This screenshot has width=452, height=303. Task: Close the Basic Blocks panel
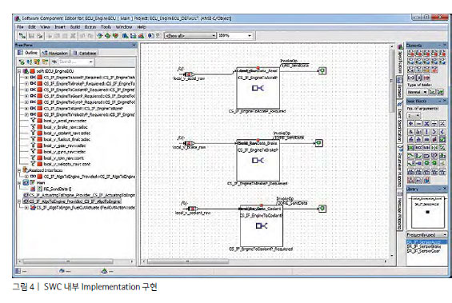coord(444,101)
